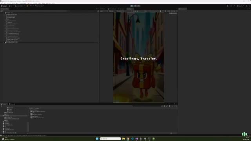Image resolution: width=251 pixels, height=141 pixels.
Task: Select the Hierarchy tab
Action: coord(4,9)
